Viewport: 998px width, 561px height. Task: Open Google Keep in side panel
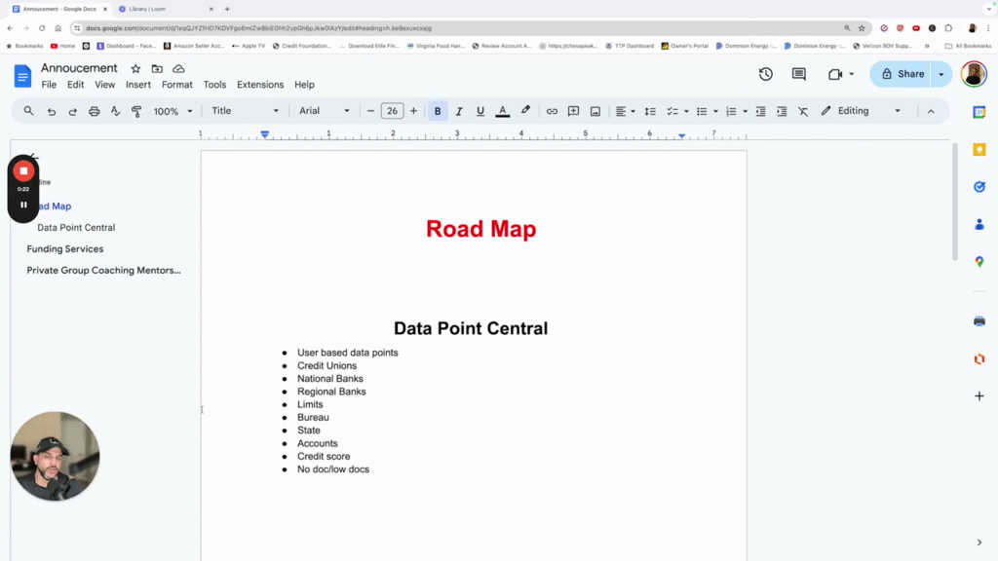tap(979, 149)
